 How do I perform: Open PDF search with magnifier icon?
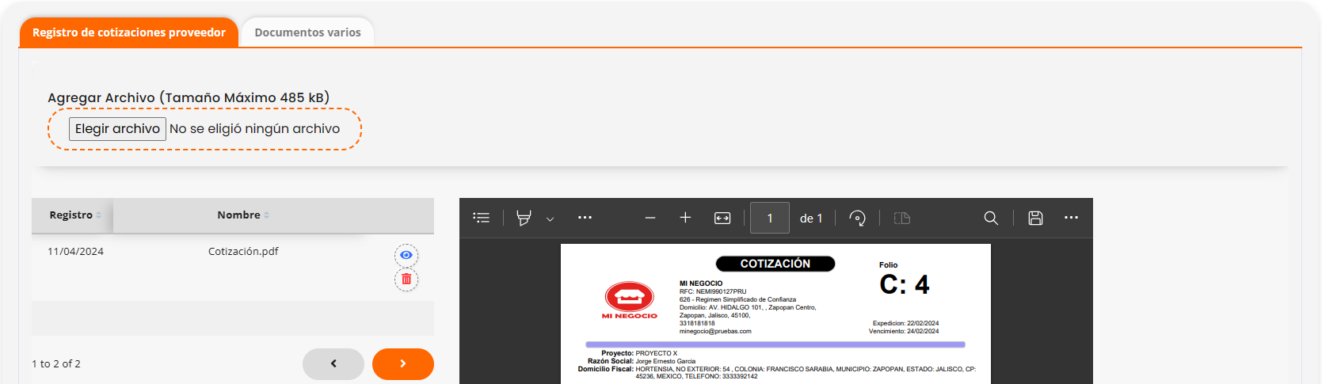[991, 218]
